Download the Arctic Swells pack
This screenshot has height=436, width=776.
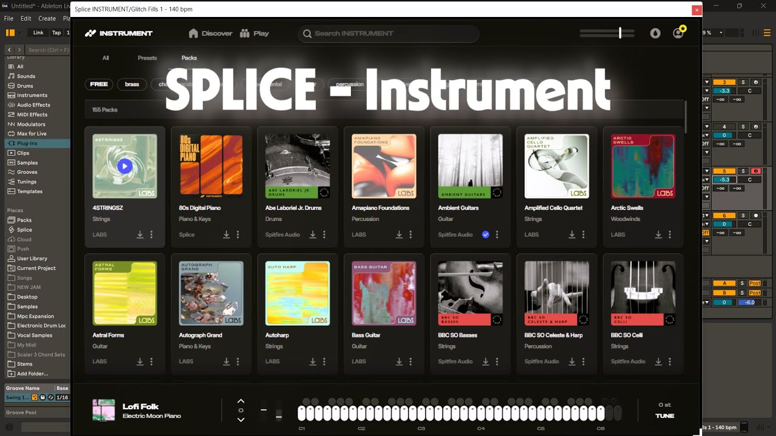click(658, 234)
